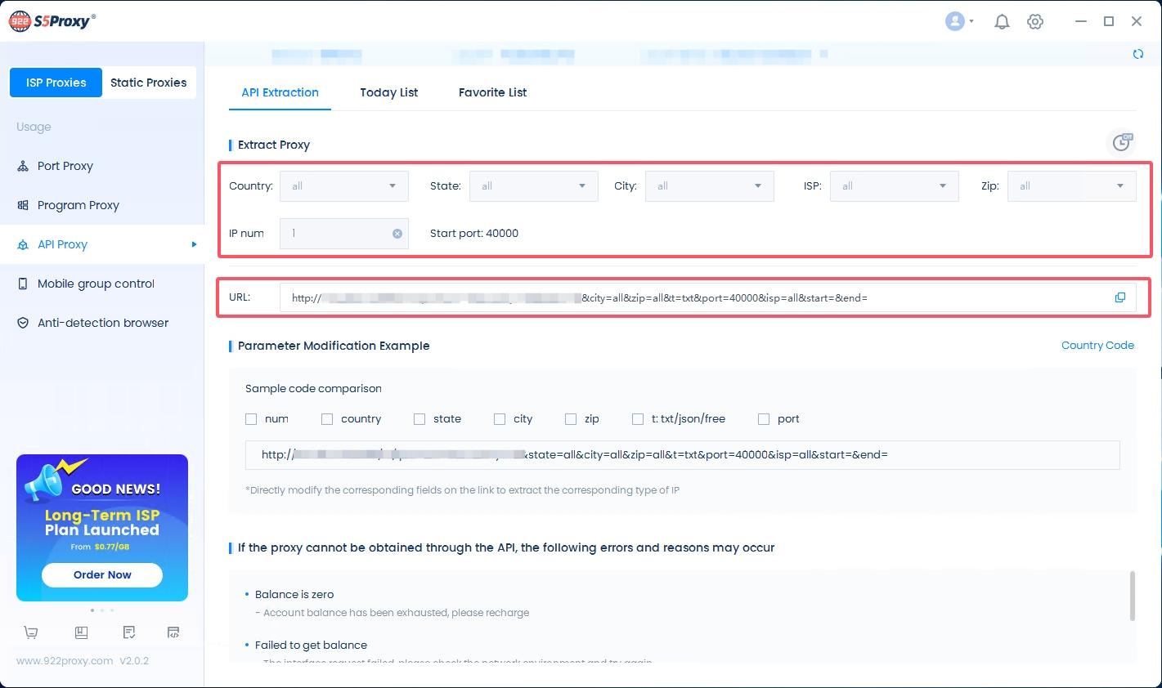Click the Order Now button
This screenshot has height=688, width=1162.
101,574
